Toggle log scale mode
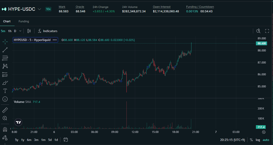The height and width of the screenshot is (145, 273). click(x=258, y=140)
